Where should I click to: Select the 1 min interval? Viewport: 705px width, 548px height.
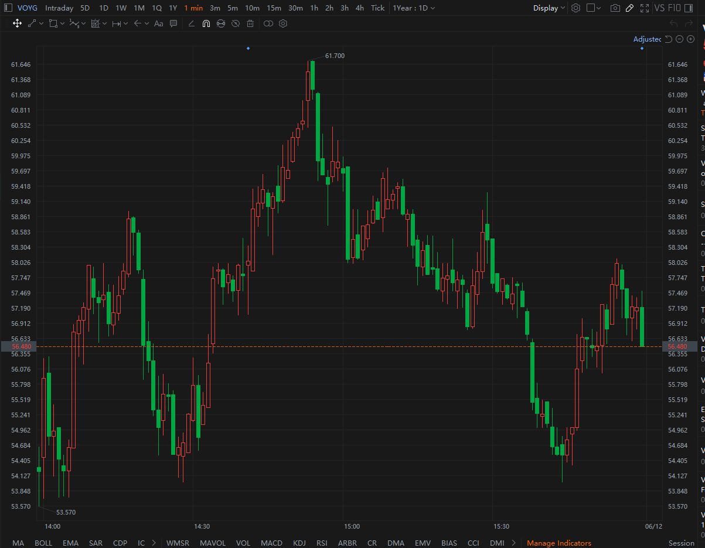(x=193, y=8)
